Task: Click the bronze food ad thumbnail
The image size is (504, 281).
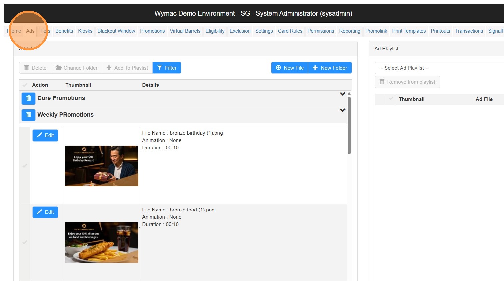Action: [102, 243]
